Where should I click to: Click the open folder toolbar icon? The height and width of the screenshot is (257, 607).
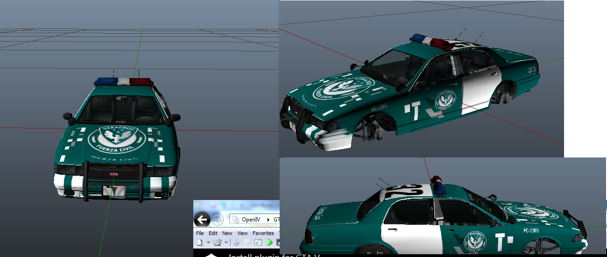[218, 243]
